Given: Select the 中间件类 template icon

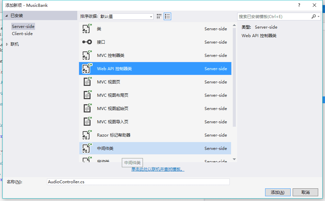Looking at the screenshot, I should pos(86,148).
